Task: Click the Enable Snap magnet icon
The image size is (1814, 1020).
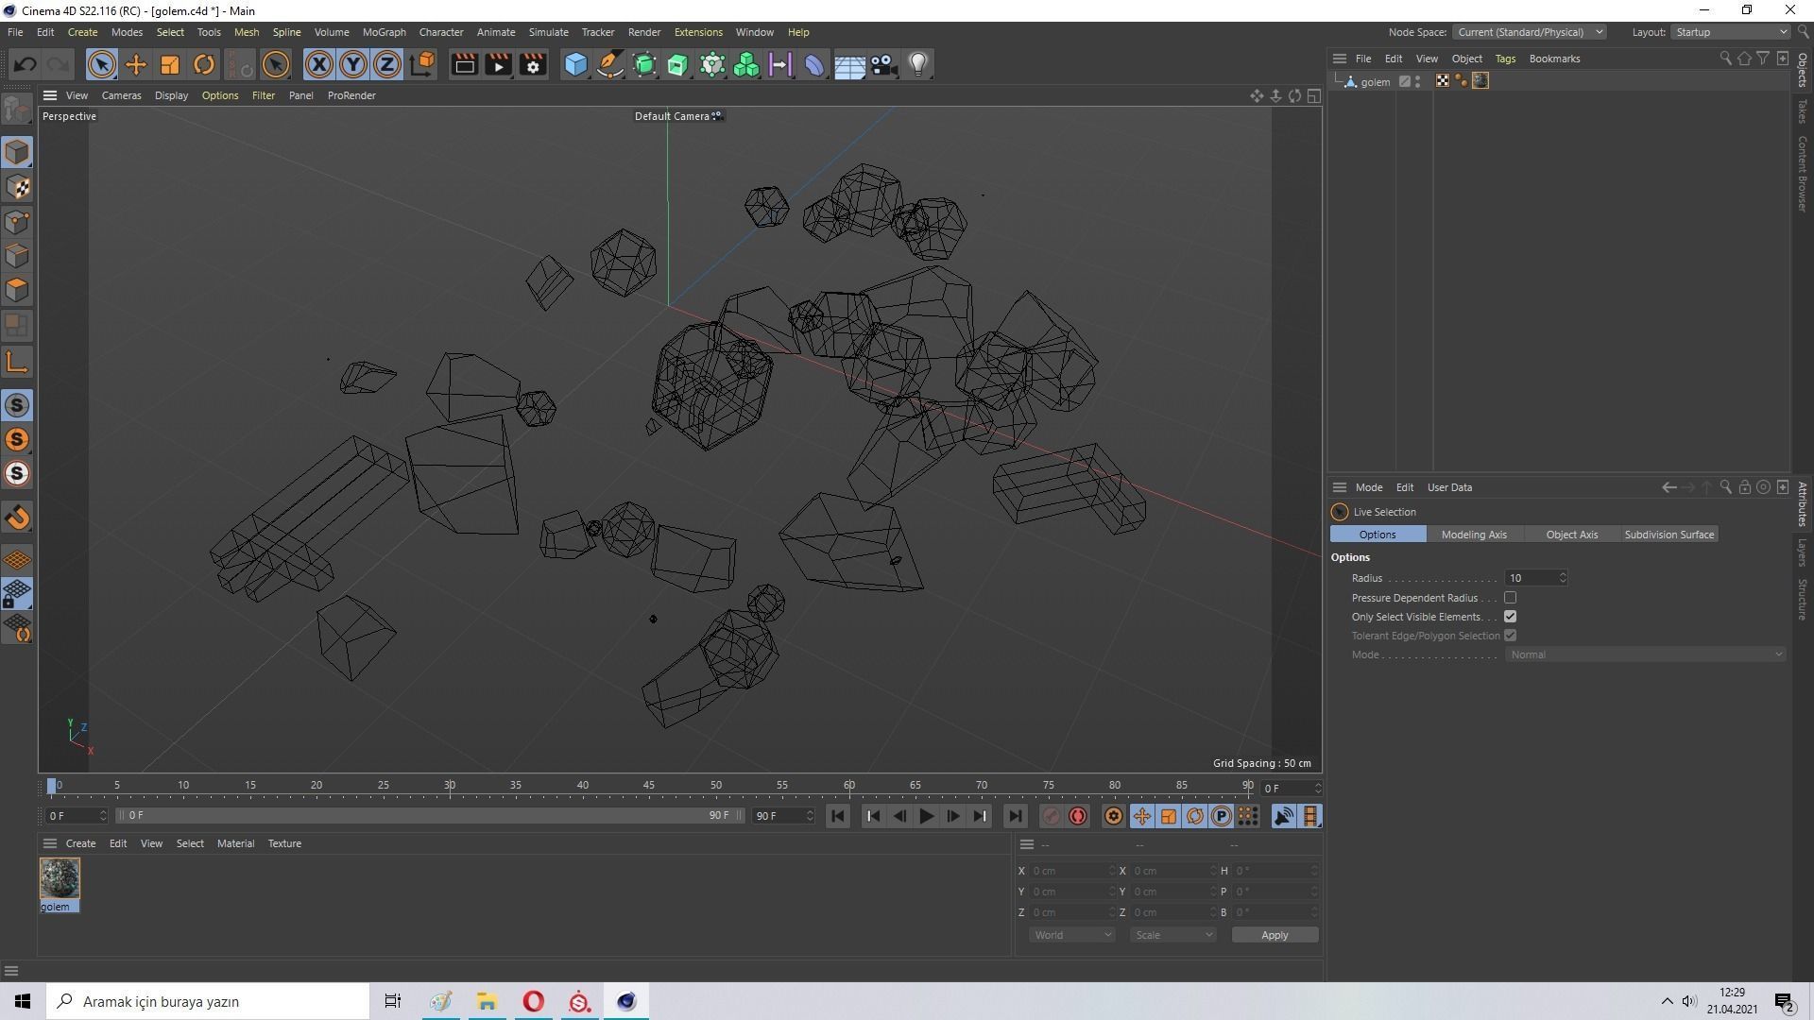Action: (17, 517)
